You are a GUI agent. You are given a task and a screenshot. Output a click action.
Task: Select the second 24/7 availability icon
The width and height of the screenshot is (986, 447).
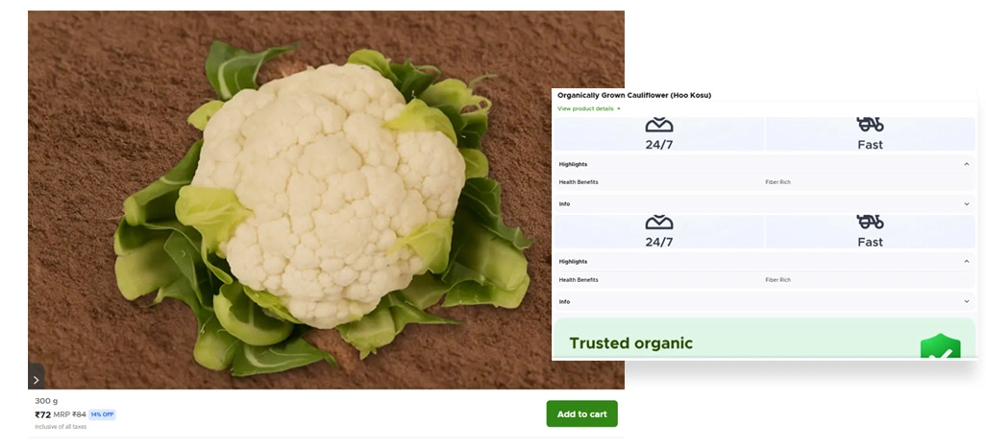pos(659,222)
